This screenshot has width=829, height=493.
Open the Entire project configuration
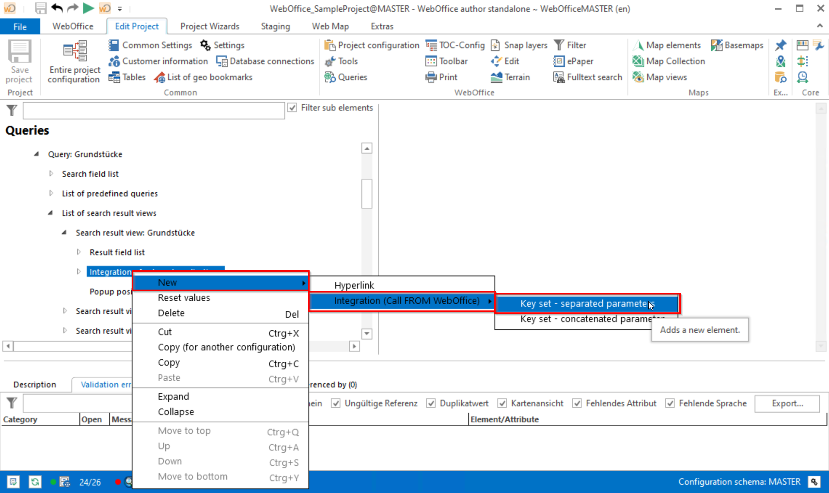click(74, 62)
